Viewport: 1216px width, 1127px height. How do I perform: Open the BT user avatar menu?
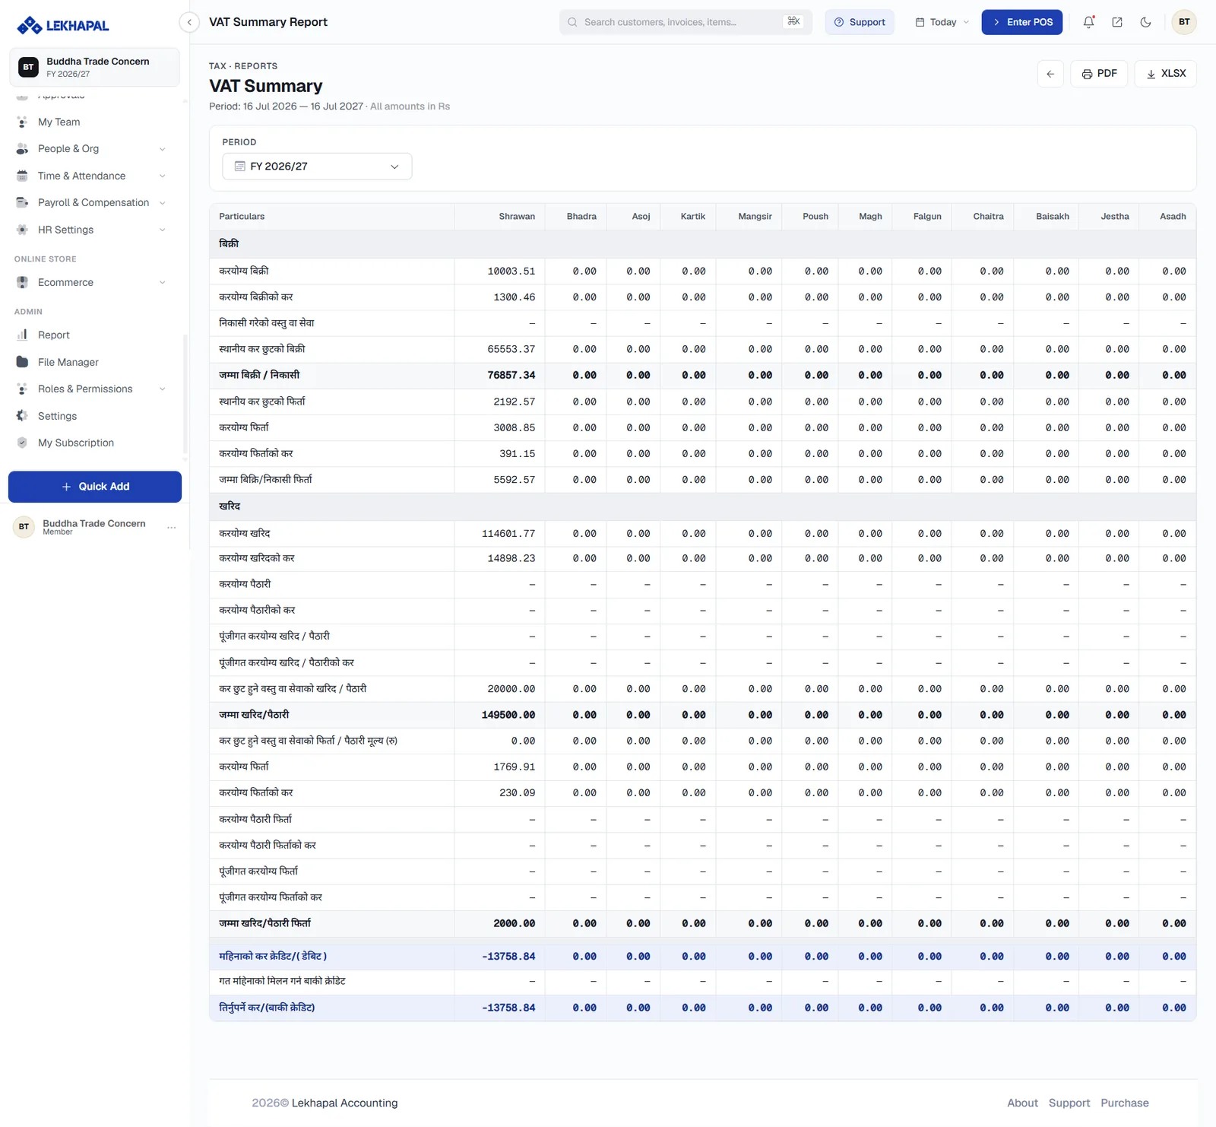pos(1184,22)
